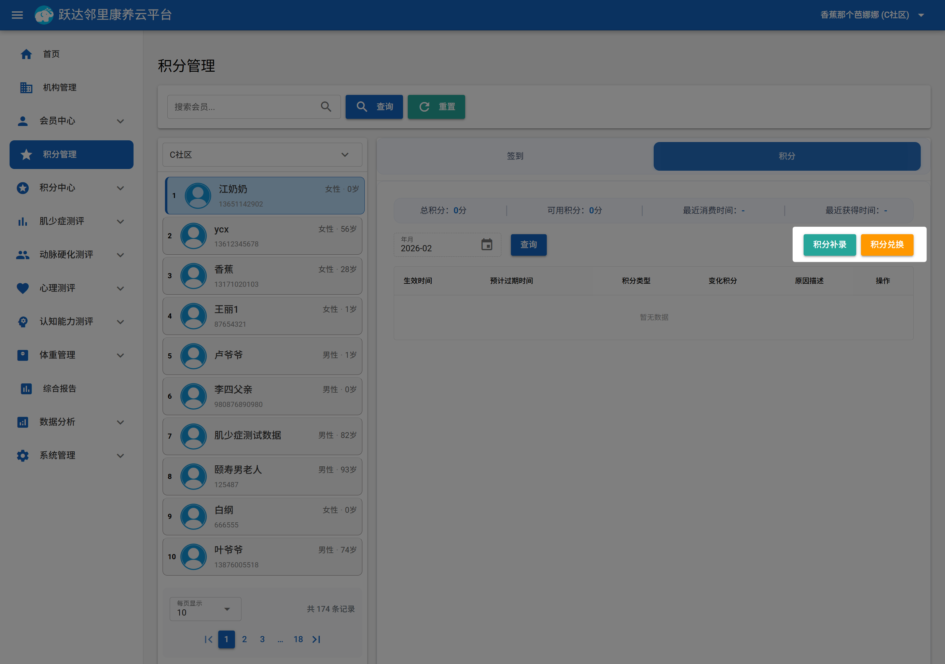945x664 pixels.
Task: Expand the 心理测评 submenu chevron
Action: click(120, 288)
